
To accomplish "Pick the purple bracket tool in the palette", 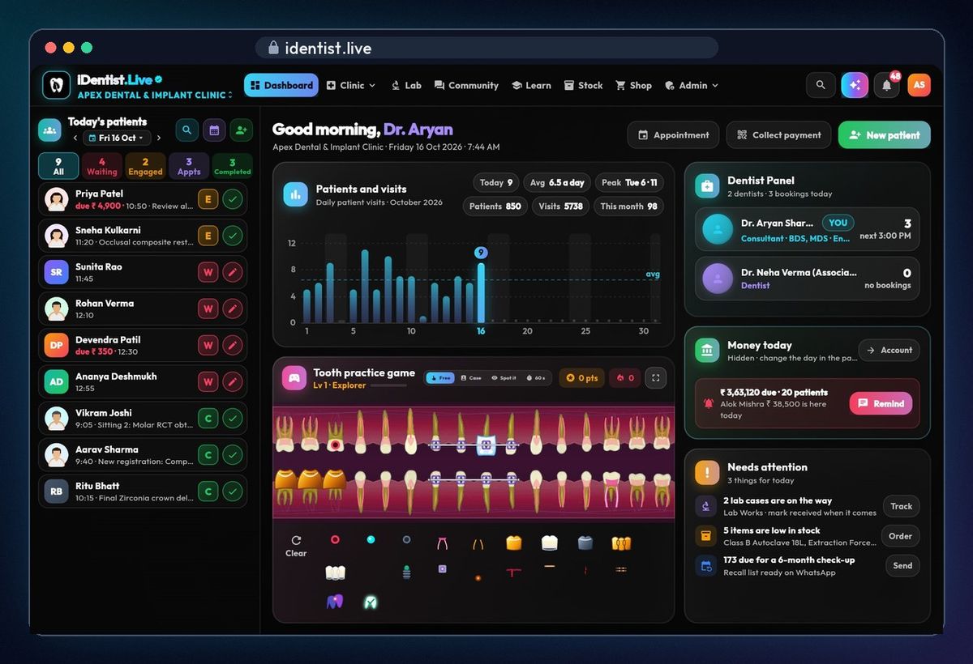I will 442,569.
